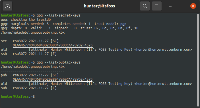Viewport: 200px width, 108px height.
Task: Click the first pubring.kbx path line
Action: [33, 32]
